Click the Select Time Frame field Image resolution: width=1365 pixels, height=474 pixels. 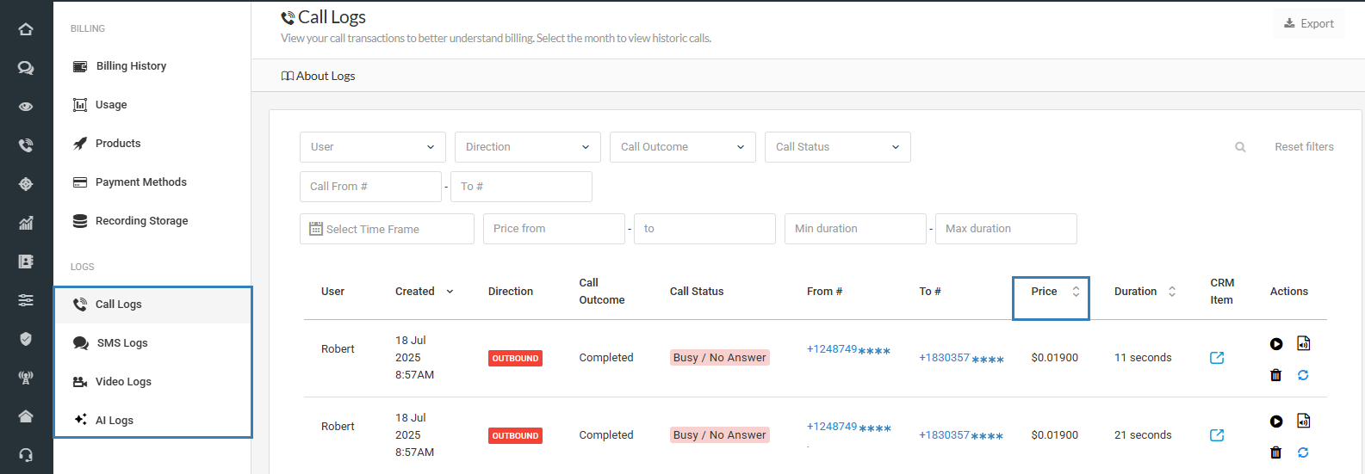[x=387, y=229]
